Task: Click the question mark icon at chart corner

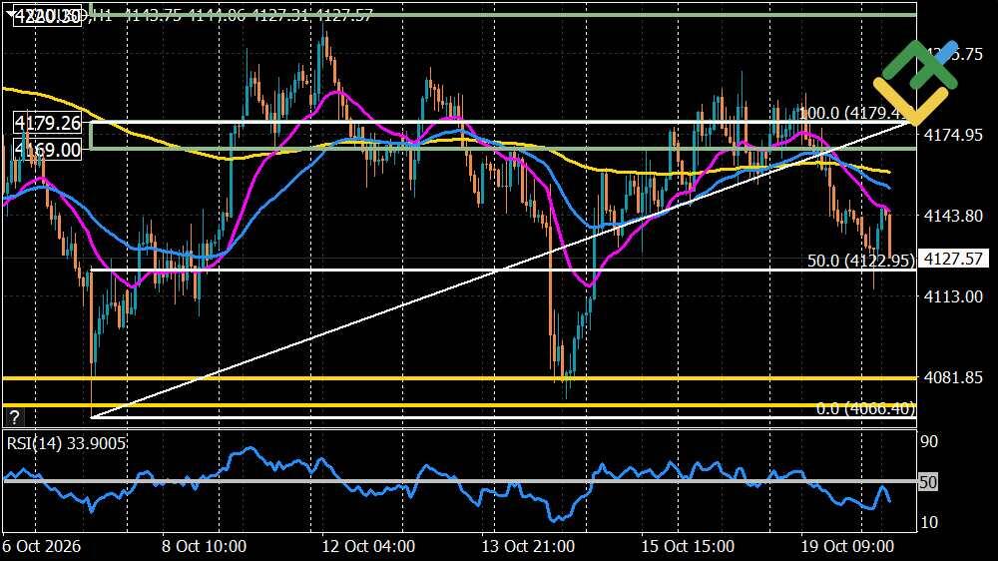Action: pos(14,417)
